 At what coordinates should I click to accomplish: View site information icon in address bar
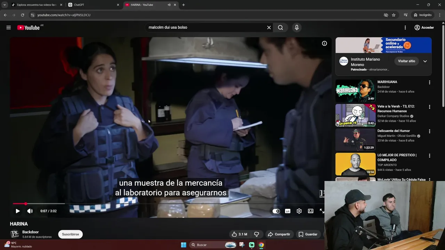tap(32, 15)
